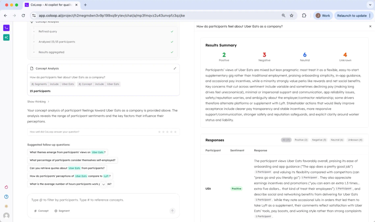Toggle the sun theme icon in sidebar

(6, 206)
